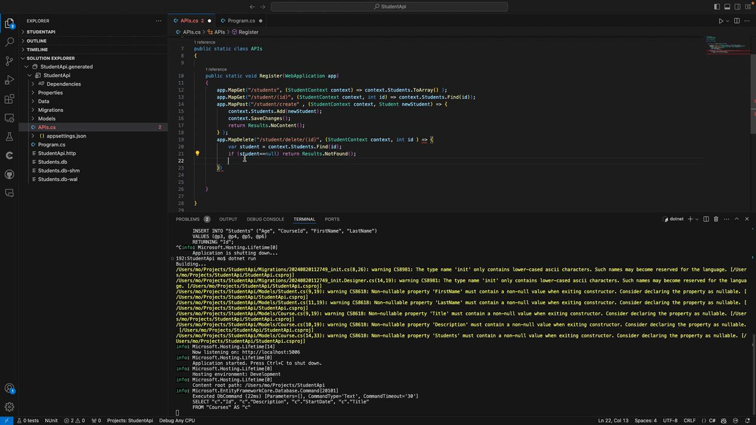
Task: Click the Debug Any CPU status item
Action: tap(177, 420)
